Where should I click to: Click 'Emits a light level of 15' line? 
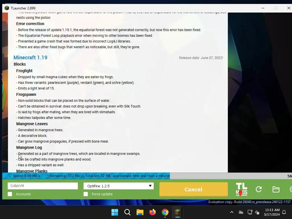pyautogui.click(x=35, y=88)
